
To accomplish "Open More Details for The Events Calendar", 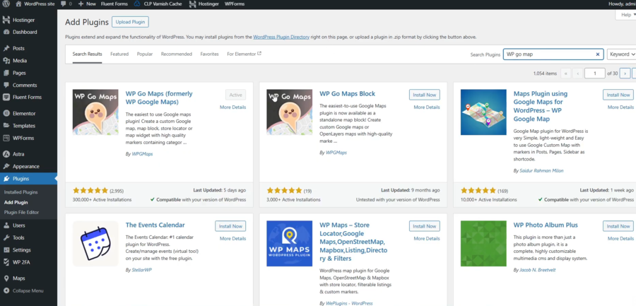I will click(232, 239).
